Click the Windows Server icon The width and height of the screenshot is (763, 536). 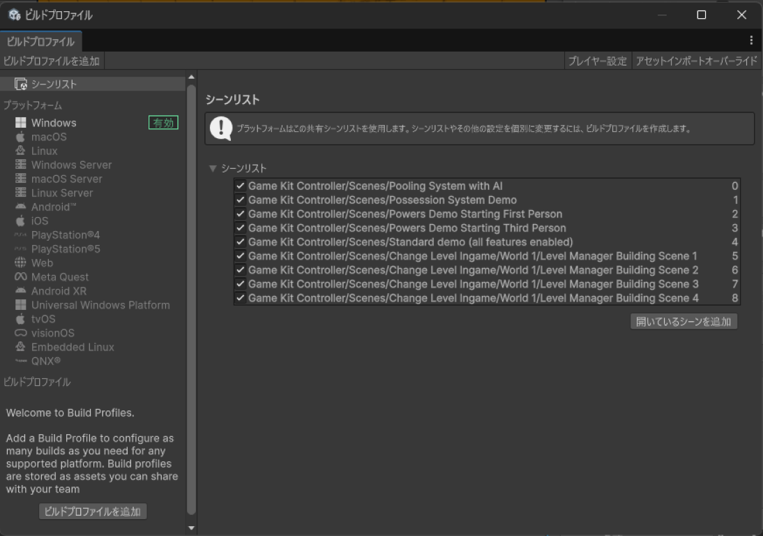[x=20, y=165]
